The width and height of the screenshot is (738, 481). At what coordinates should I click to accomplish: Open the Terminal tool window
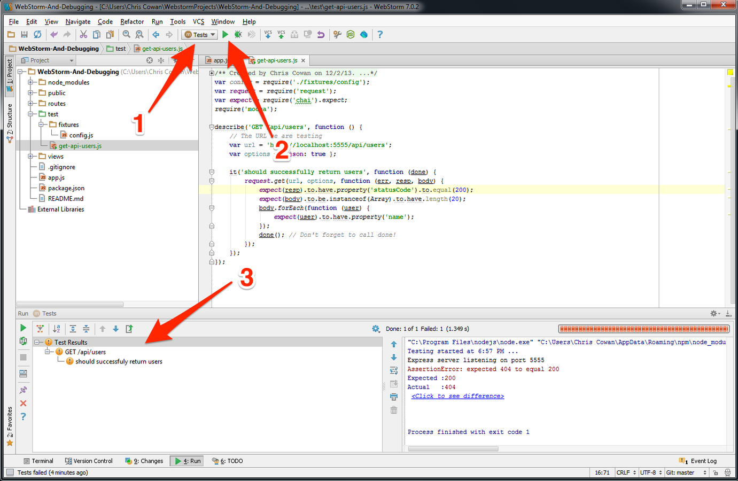(x=38, y=461)
